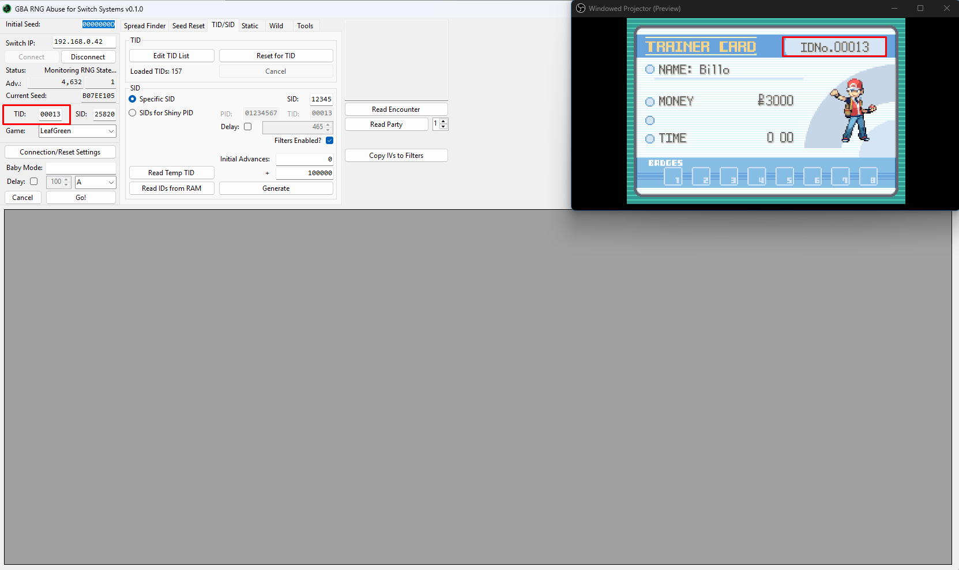Switch to the Spread Finder tab
Image resolution: width=959 pixels, height=570 pixels.
(145, 26)
